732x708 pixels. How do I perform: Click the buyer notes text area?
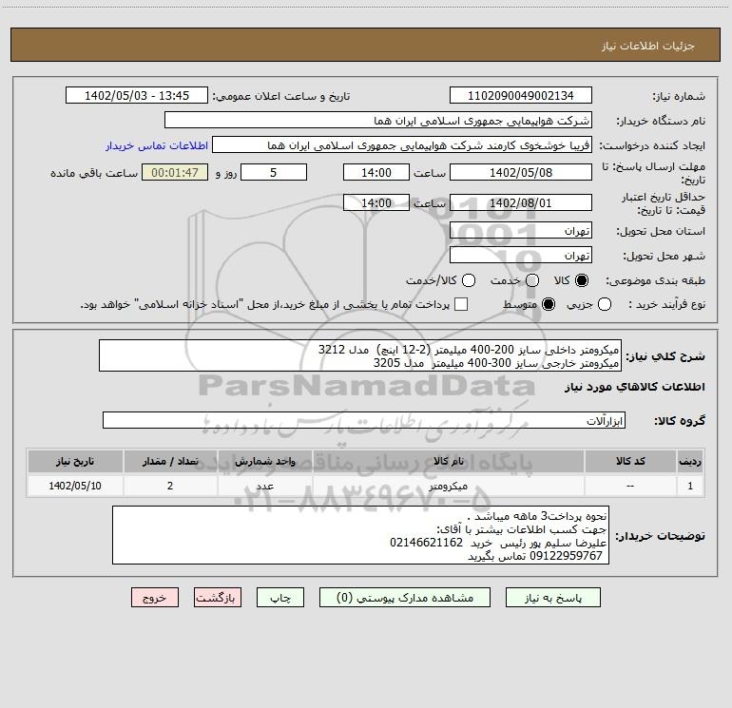pos(361,536)
